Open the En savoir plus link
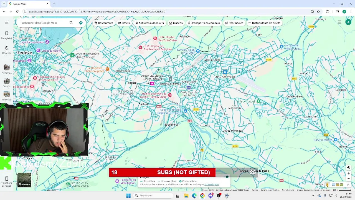 click(x=212, y=184)
